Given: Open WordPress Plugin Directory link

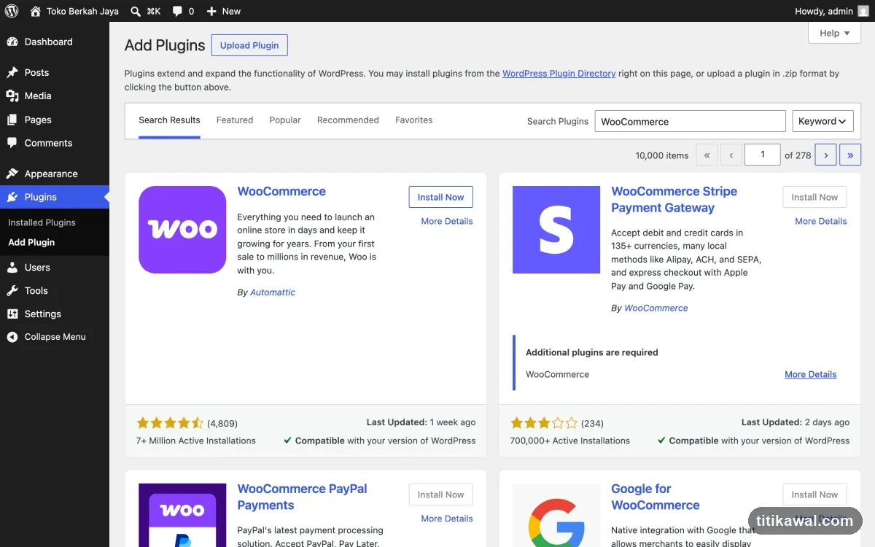Looking at the screenshot, I should pos(559,74).
